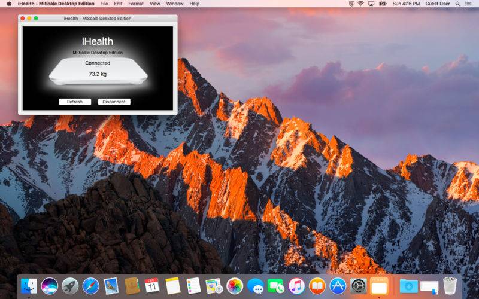
Task: Check the battery status icon
Action: coord(383,4)
